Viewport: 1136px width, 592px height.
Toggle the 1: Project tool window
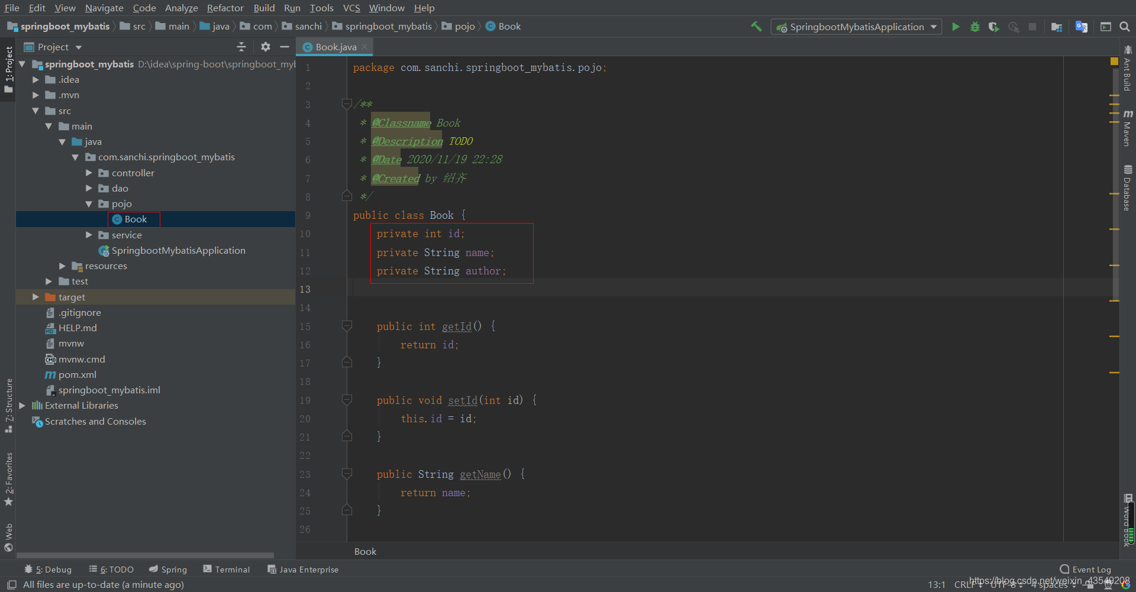(x=8, y=69)
